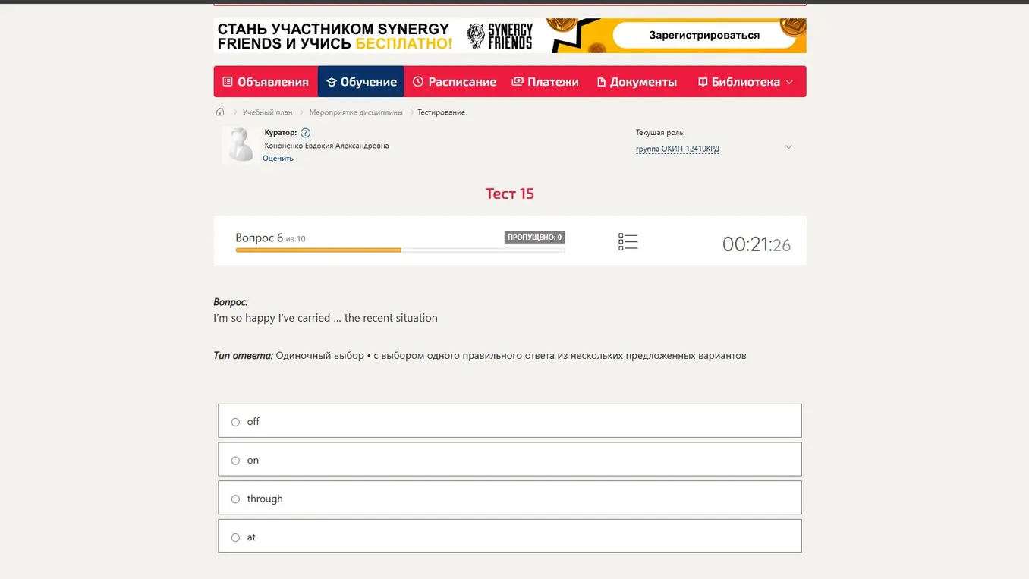The image size is (1029, 579).
Task: Open the Расписание menu item
Action: (x=455, y=81)
